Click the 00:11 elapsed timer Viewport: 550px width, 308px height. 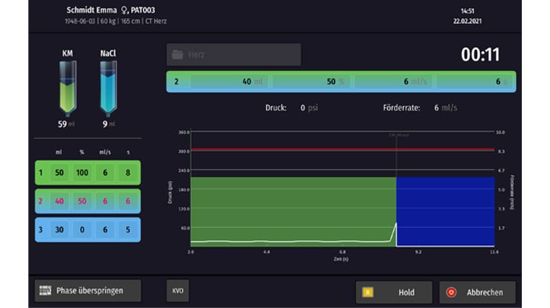click(481, 55)
